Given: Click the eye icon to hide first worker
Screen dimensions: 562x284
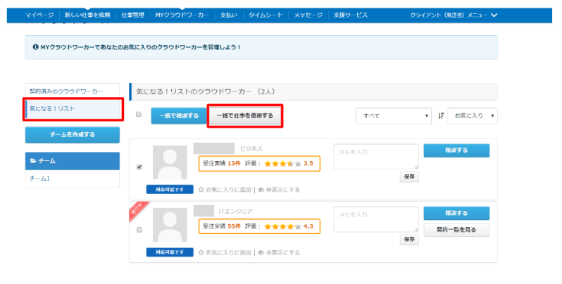Looking at the screenshot, I should coord(261,189).
